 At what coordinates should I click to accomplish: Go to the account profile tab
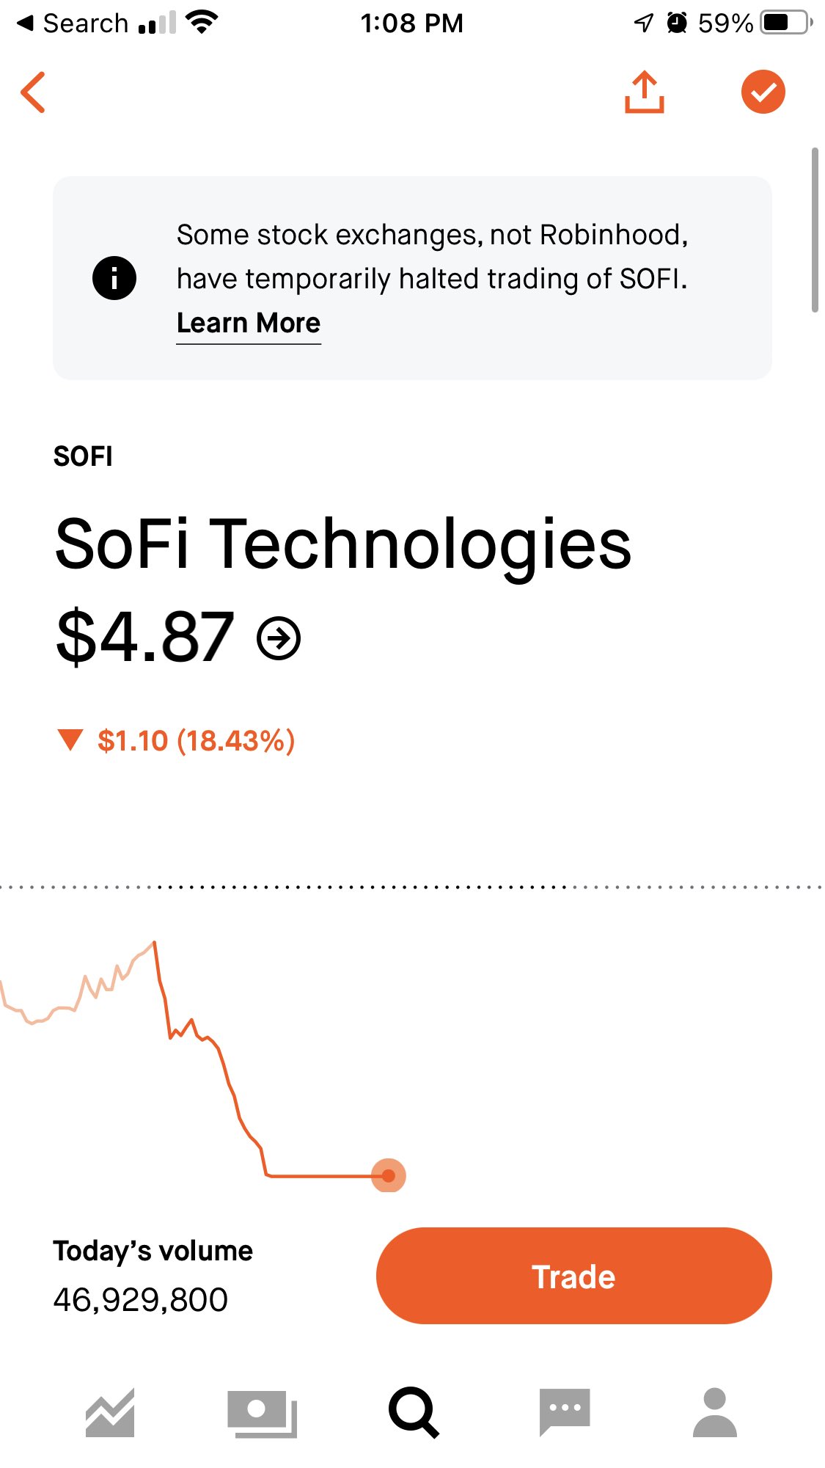pyautogui.click(x=714, y=1412)
